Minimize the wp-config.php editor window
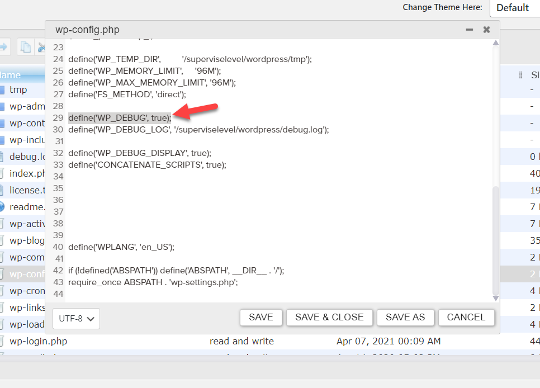The height and width of the screenshot is (388, 540). tap(470, 30)
